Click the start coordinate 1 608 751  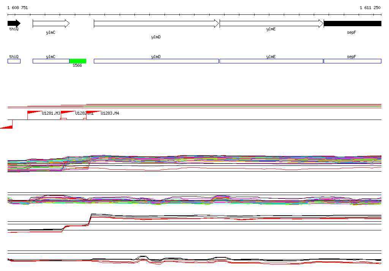17,8
